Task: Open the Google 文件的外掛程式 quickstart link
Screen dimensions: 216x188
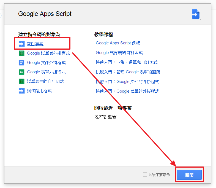Action: coord(127,82)
